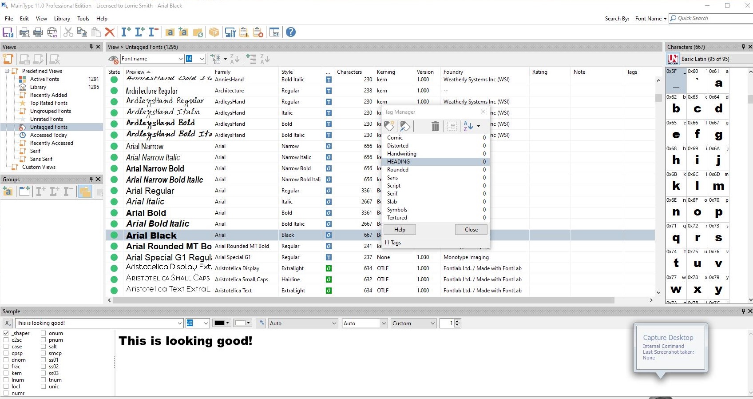Image resolution: width=753 pixels, height=399 pixels.
Task: Select the Arial Bold Italic font row
Action: point(380,224)
